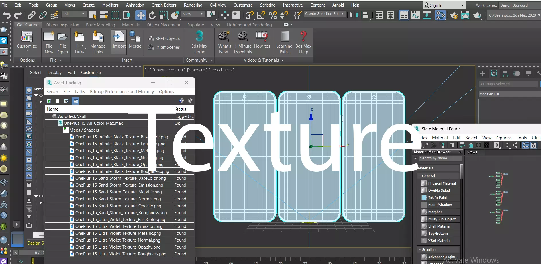
Task: Open the Design Standard workspace dropdown
Action: (x=520, y=5)
